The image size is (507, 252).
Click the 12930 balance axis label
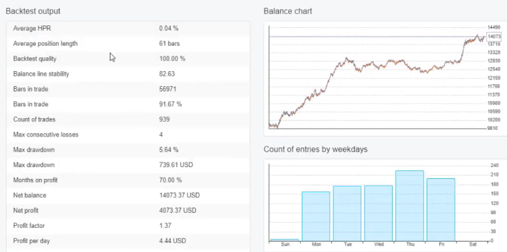[x=493, y=61]
